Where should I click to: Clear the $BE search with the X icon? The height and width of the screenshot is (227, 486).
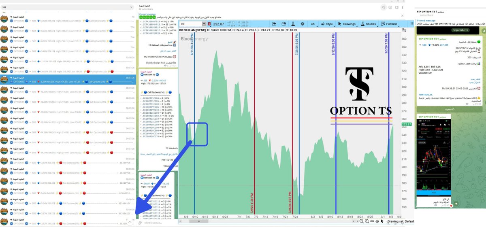click(x=131, y=7)
